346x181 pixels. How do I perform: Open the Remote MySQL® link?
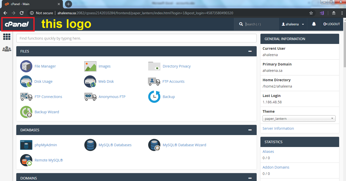pos(49,160)
